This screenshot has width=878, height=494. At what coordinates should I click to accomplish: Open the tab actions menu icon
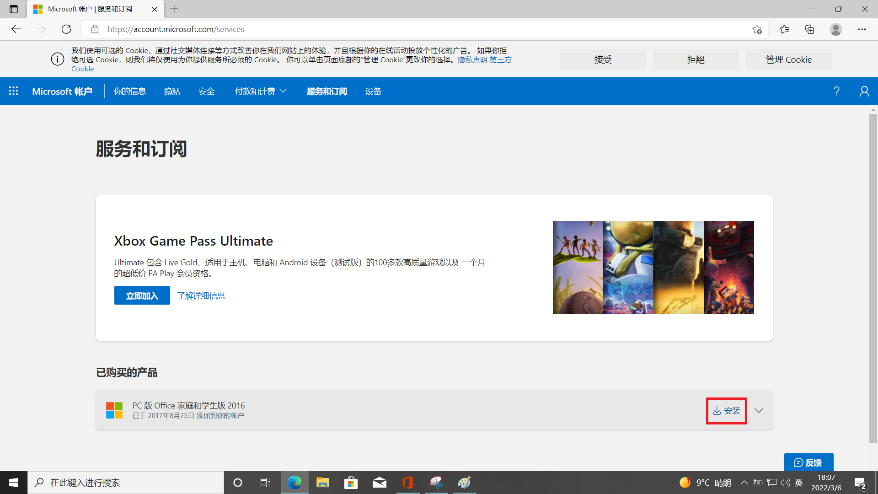point(14,9)
